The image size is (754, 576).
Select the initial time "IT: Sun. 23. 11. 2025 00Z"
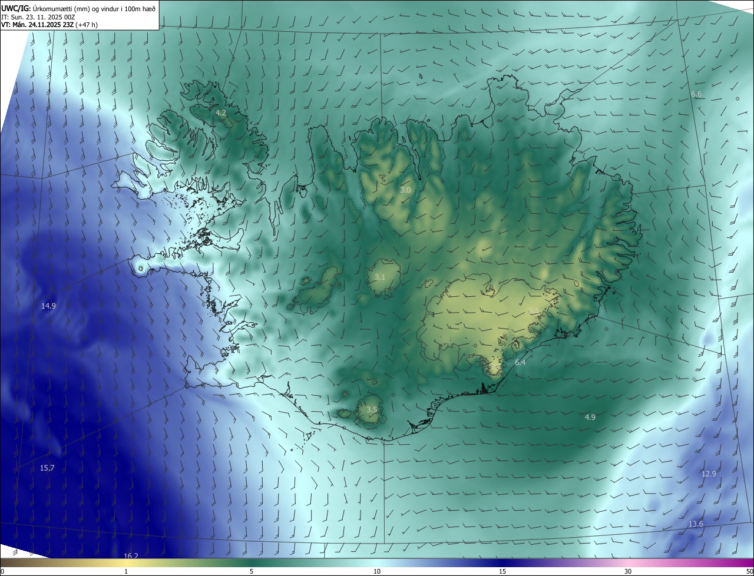pos(39,16)
